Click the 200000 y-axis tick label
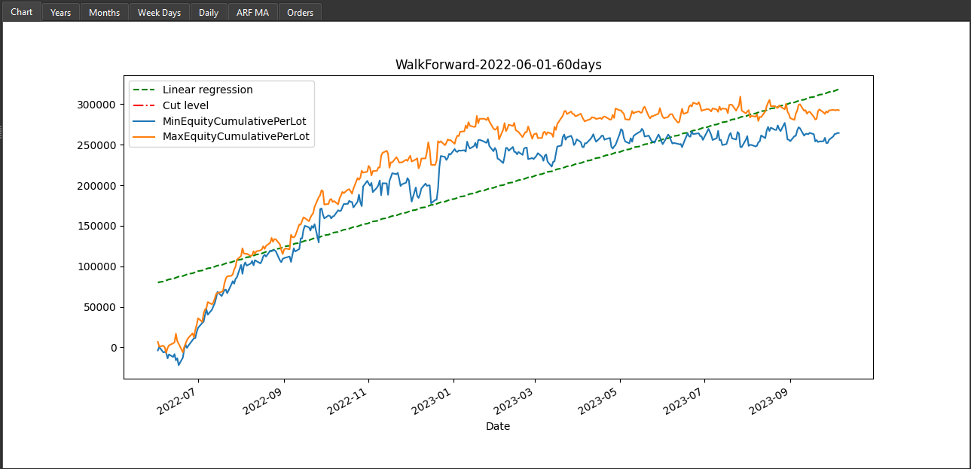 coord(96,186)
